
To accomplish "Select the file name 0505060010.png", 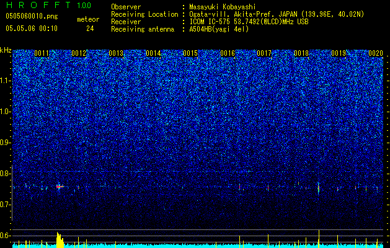I will 32,16.
